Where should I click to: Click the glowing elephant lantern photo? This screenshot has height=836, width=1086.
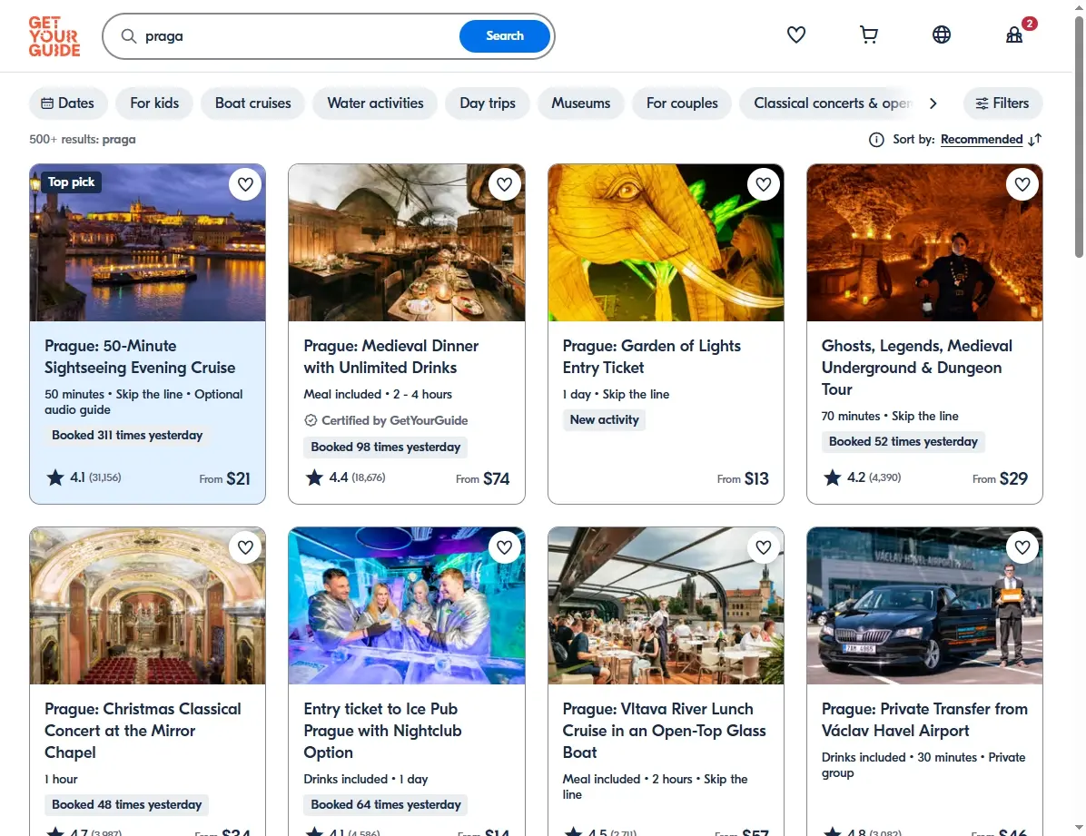pos(666,242)
